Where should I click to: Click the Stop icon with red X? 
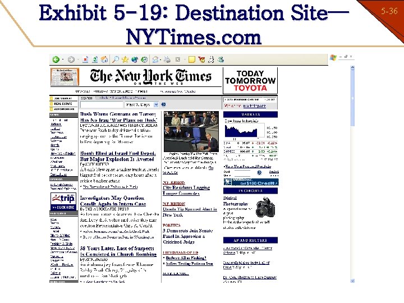pyautogui.click(x=85, y=60)
